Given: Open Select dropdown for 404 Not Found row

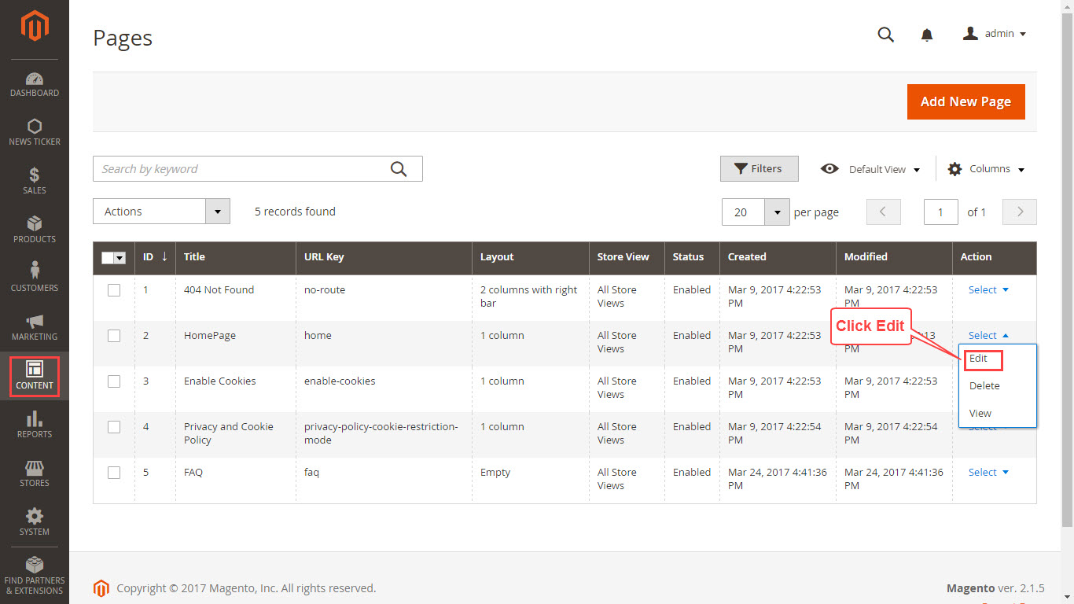Looking at the screenshot, I should pyautogui.click(x=988, y=290).
